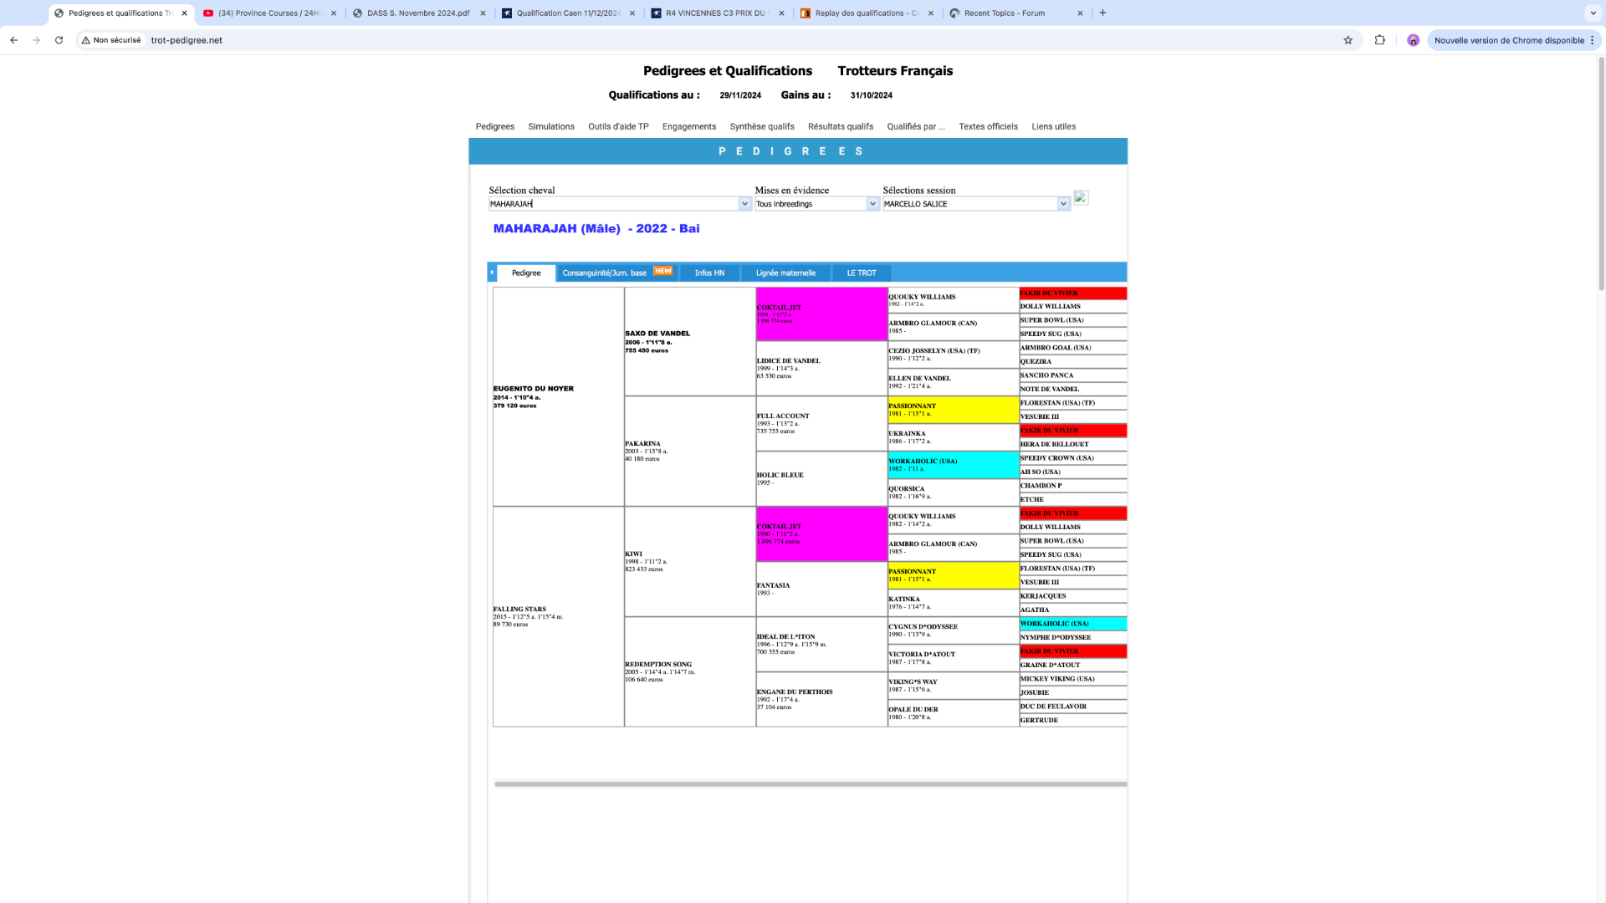The height and width of the screenshot is (903, 1606).
Task: Click the browser forward arrow
Action: (36, 40)
